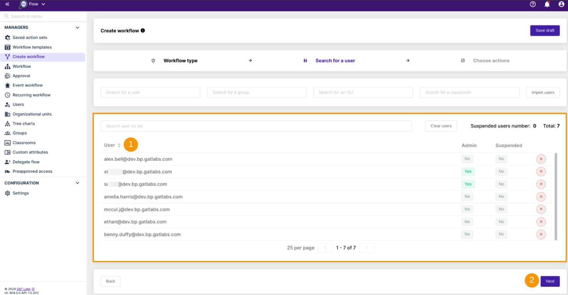
Task: Click the Search for a group input
Action: (257, 92)
